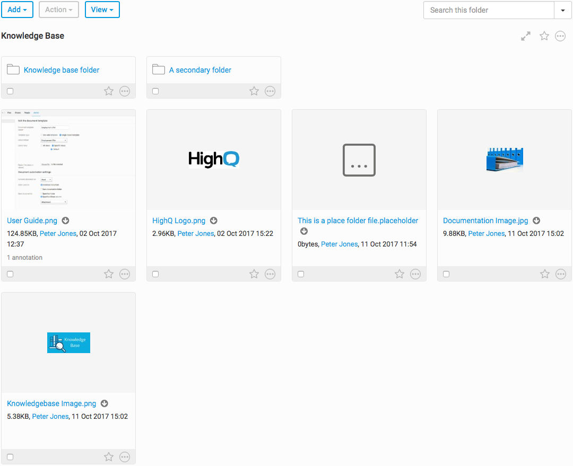
Task: Open the View dropdown menu
Action: click(x=102, y=10)
